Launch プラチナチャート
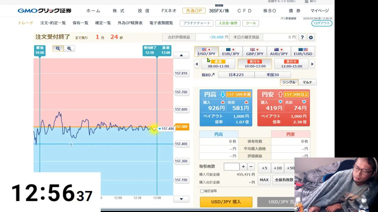 click(x=197, y=23)
